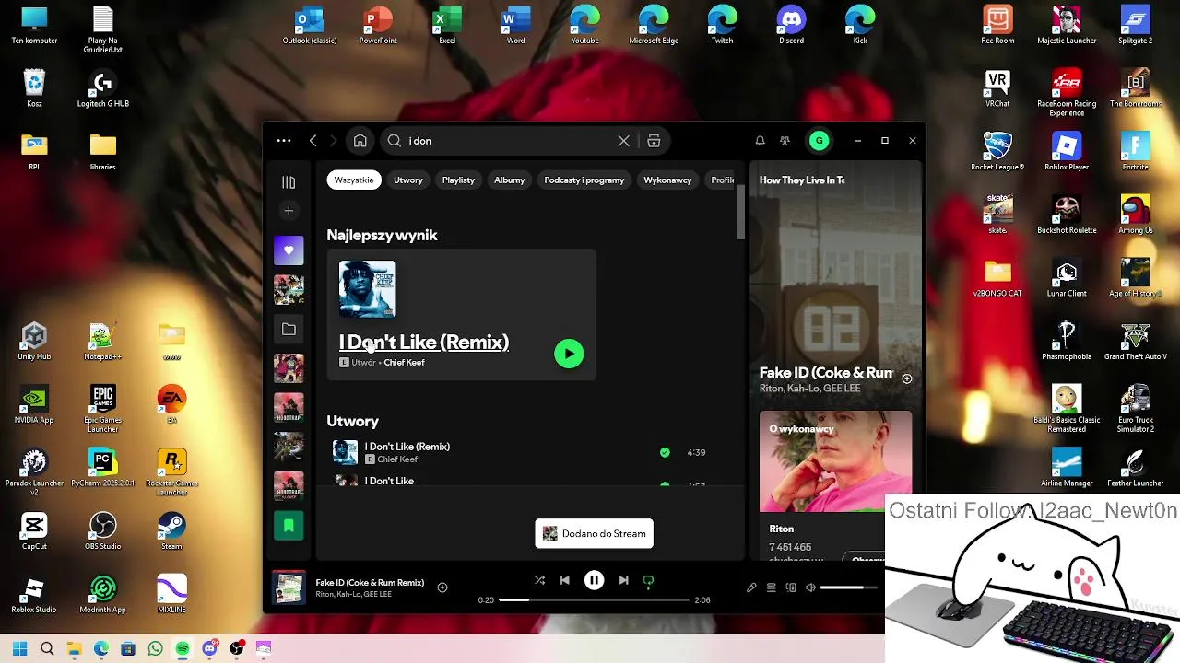This screenshot has height=663, width=1180.
Task: Open Connect to a device icon
Action: click(791, 587)
